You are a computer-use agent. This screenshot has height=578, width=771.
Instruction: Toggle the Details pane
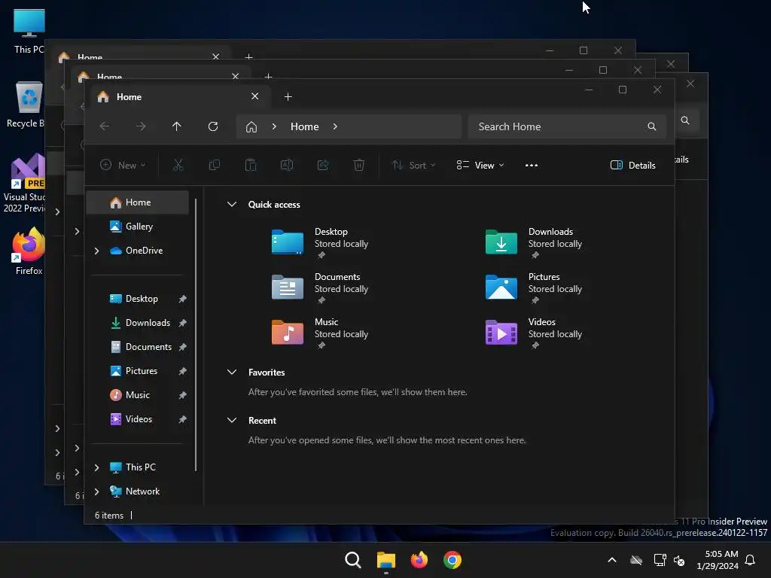632,165
